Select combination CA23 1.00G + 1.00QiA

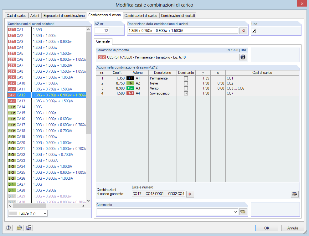47,160
